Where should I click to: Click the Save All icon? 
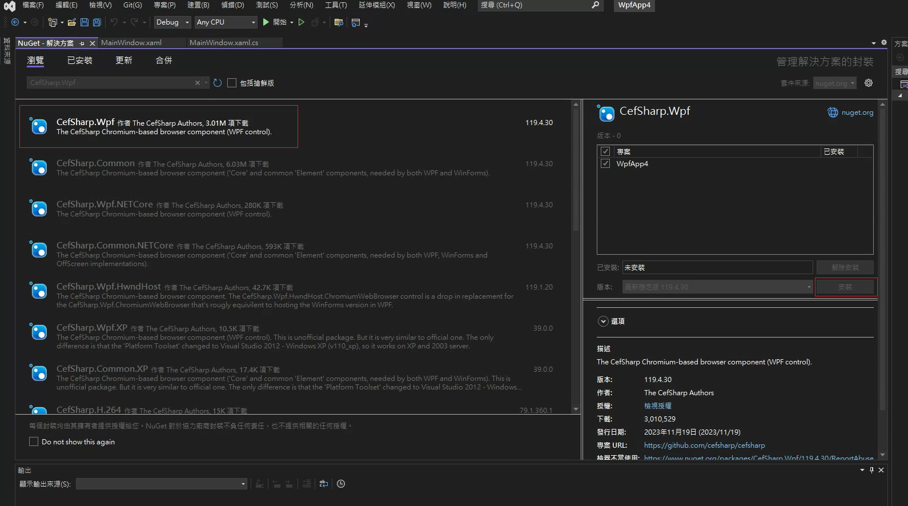tap(97, 22)
